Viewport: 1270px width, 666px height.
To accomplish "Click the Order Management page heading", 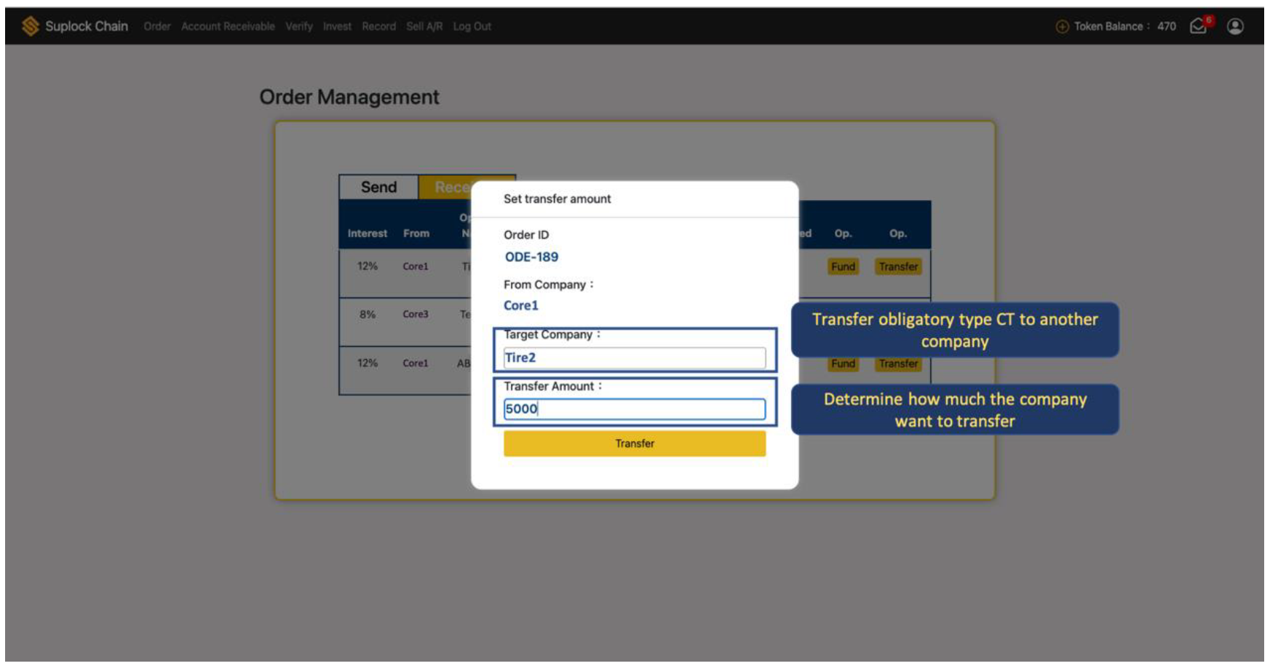I will (349, 97).
